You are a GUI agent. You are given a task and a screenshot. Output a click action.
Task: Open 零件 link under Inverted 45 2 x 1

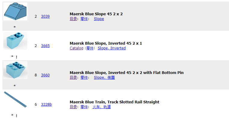(90, 48)
